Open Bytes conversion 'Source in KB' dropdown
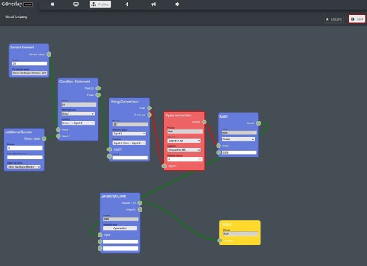The width and height of the screenshot is (367, 266). tap(184, 140)
